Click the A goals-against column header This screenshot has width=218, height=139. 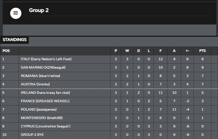(174, 51)
